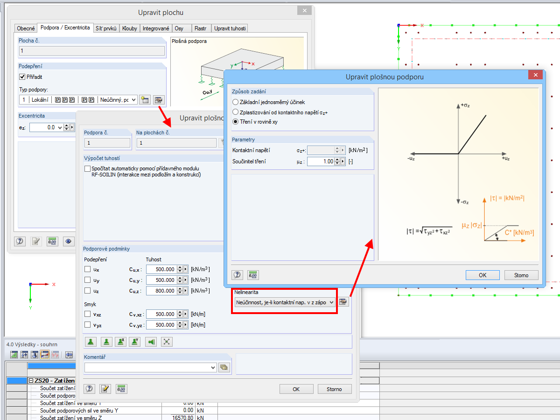Viewport: 560px width, 420px height.
Task: Click help icon in Upravit plošnou podporu dialog
Action: coord(238,275)
